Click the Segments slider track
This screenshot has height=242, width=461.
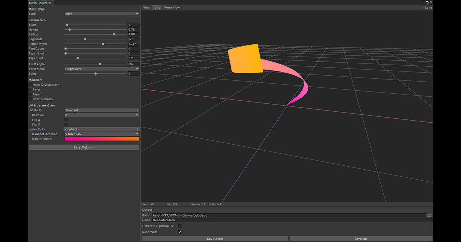pos(95,39)
